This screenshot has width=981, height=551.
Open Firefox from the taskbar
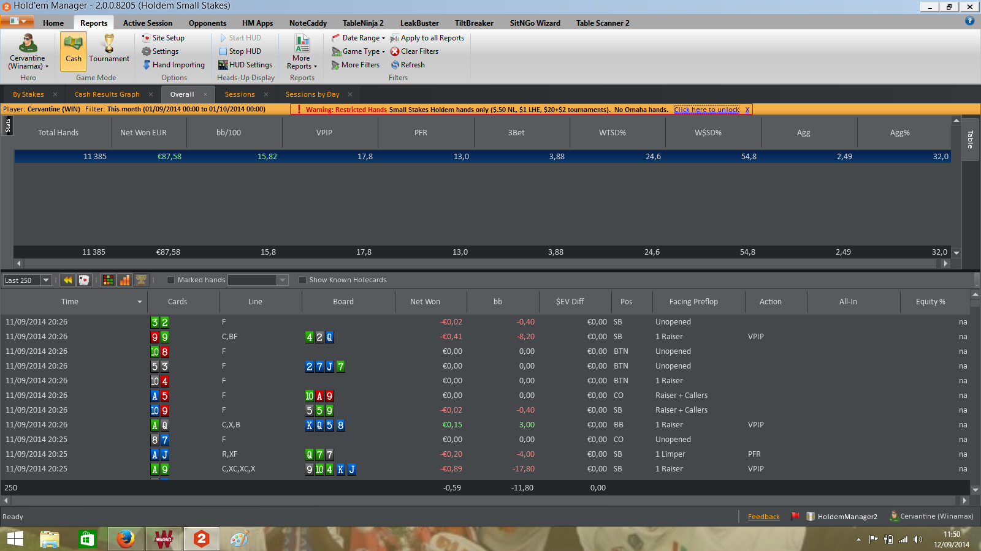coord(126,539)
